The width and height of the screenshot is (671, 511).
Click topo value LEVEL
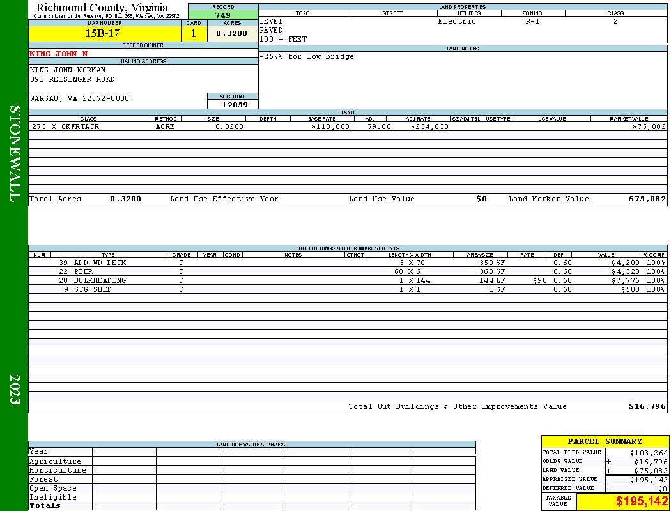pyautogui.click(x=271, y=21)
